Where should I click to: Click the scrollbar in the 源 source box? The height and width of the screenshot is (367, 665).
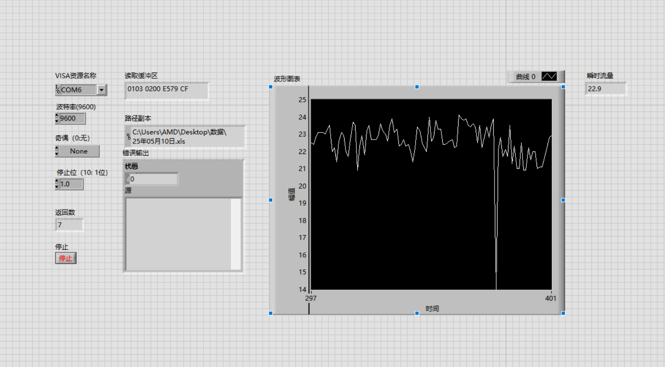236,234
